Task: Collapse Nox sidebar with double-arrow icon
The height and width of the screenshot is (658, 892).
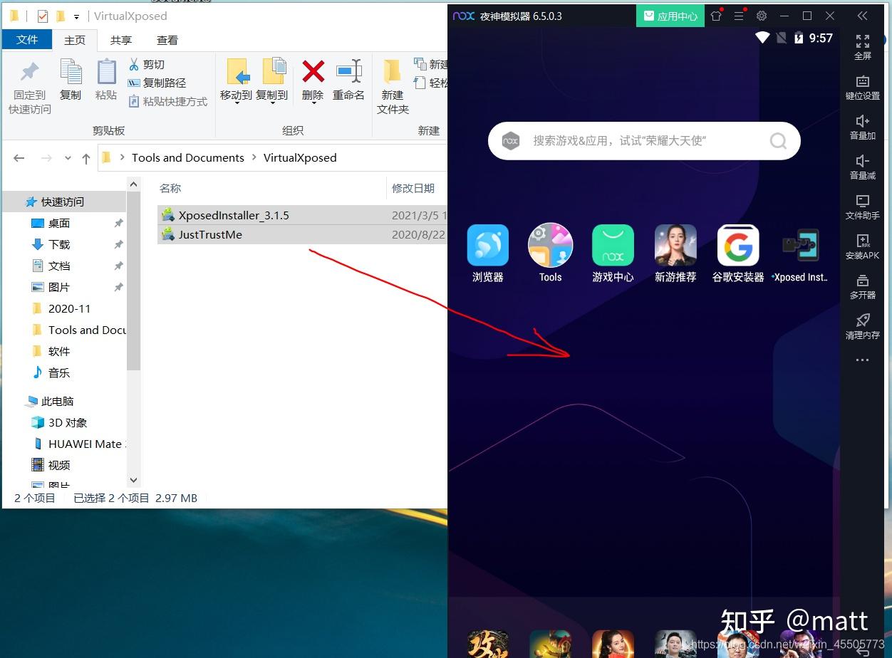Action: [863, 16]
